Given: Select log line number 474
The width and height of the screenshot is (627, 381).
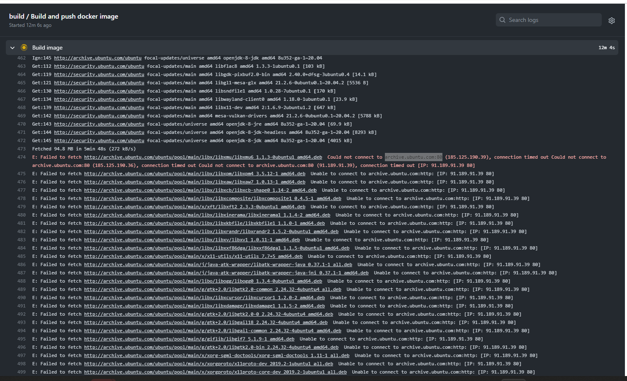Looking at the screenshot, I should click(22, 157).
